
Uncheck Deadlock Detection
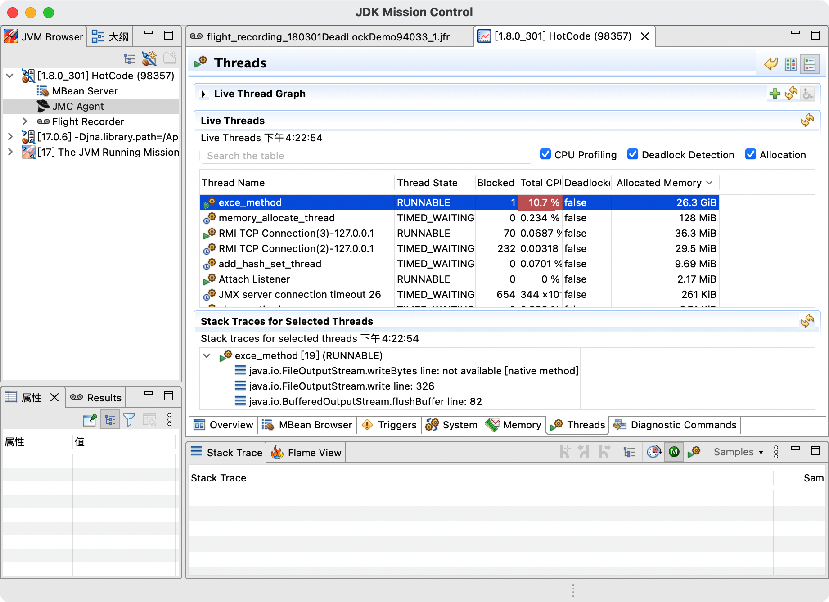633,154
